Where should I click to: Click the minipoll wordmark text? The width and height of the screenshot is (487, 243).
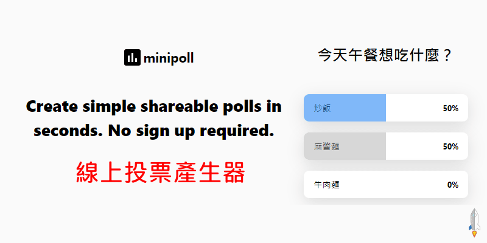pos(169,58)
